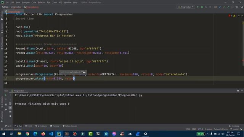The image size is (244, 137).
Task: Expand the system tray hidden icons arrow
Action: point(207,134)
